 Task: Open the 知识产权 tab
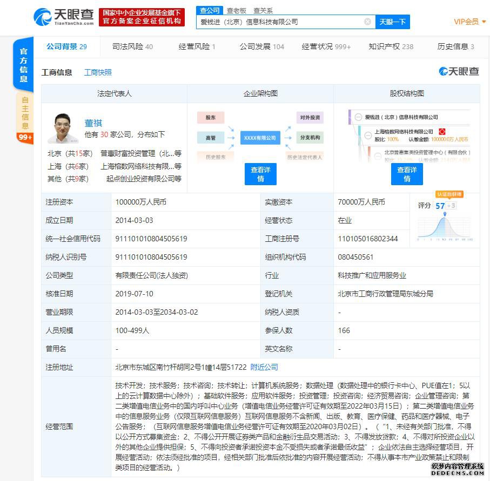pyautogui.click(x=391, y=46)
